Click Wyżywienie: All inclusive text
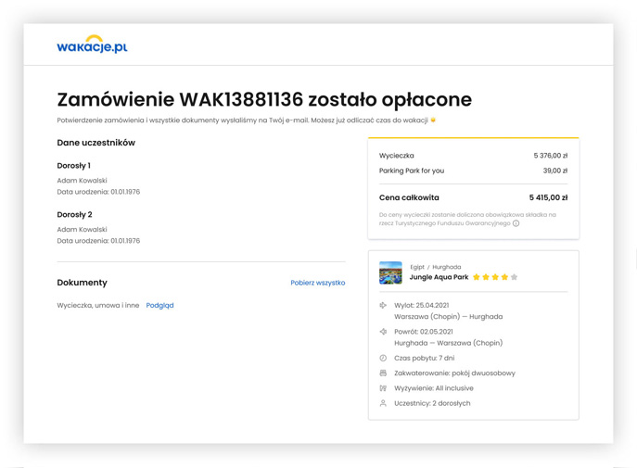The width and height of the screenshot is (637, 468). [433, 388]
